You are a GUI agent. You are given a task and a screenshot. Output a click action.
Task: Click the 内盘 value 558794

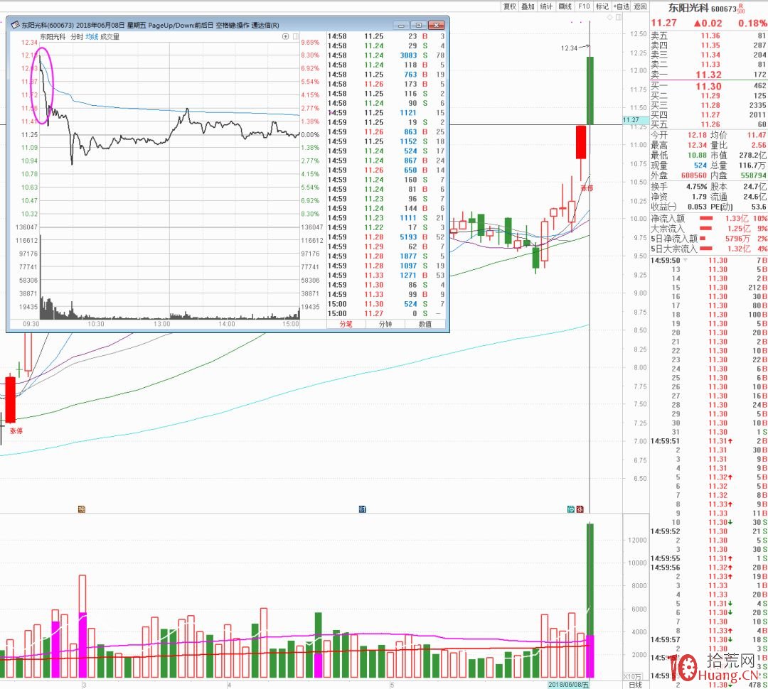[x=754, y=175]
